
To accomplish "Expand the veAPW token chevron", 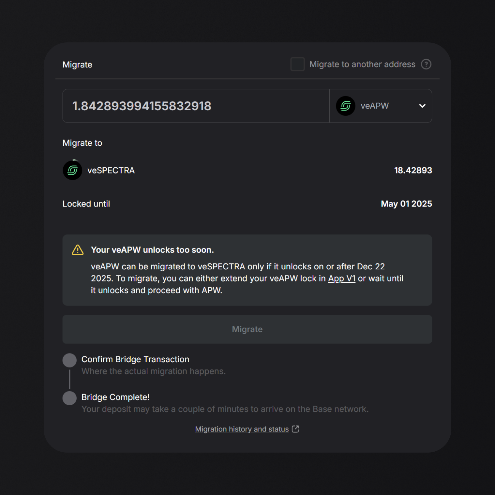I will tap(422, 106).
